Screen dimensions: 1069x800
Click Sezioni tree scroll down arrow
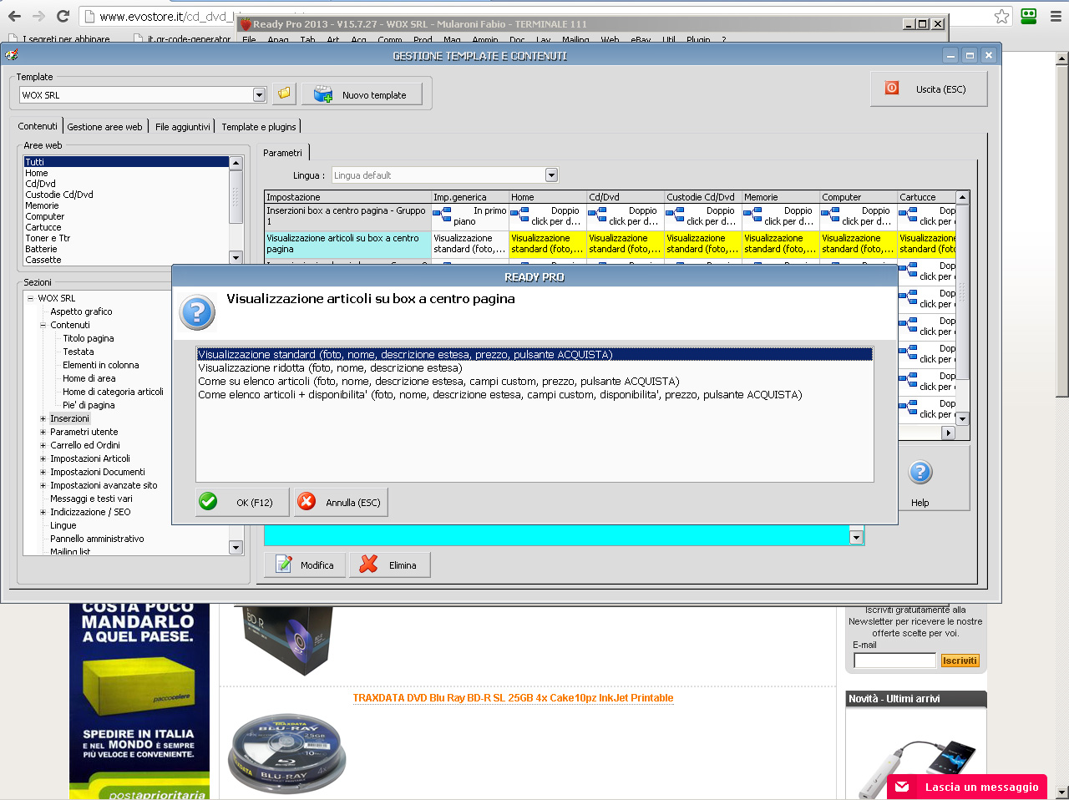236,548
